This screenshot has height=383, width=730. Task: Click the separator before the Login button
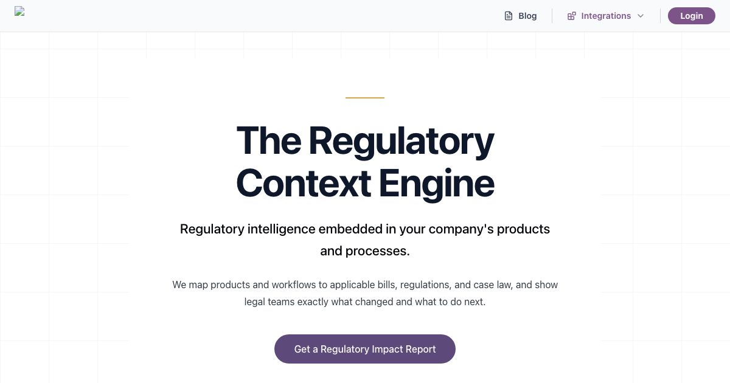(660, 16)
